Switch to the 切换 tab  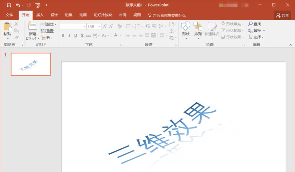pos(69,15)
